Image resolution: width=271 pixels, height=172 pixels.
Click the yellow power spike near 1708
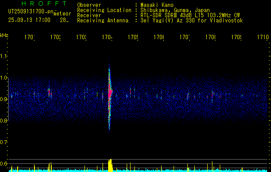212,166
